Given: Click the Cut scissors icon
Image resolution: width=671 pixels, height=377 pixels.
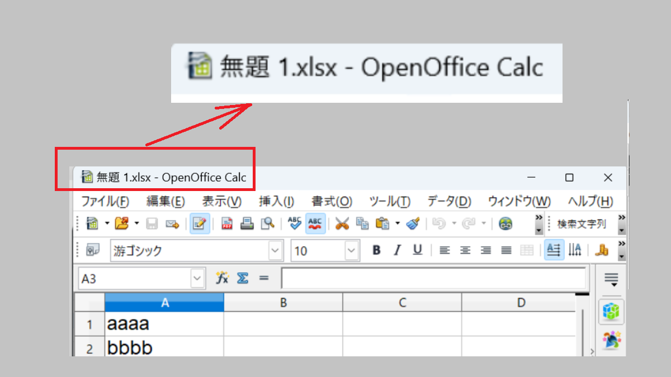Looking at the screenshot, I should pos(342,223).
